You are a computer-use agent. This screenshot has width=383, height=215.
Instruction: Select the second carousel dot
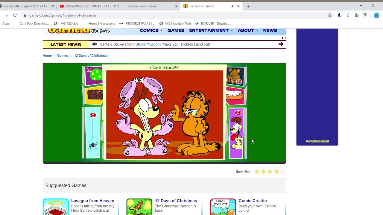[x=285, y=38]
